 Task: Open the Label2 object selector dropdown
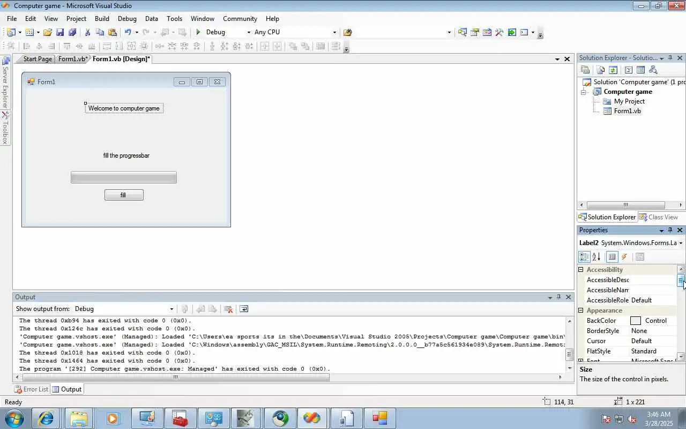pos(681,243)
